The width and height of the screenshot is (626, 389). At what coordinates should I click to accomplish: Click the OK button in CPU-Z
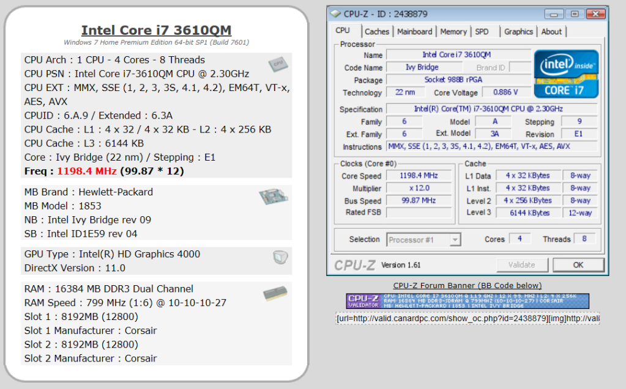(x=578, y=265)
